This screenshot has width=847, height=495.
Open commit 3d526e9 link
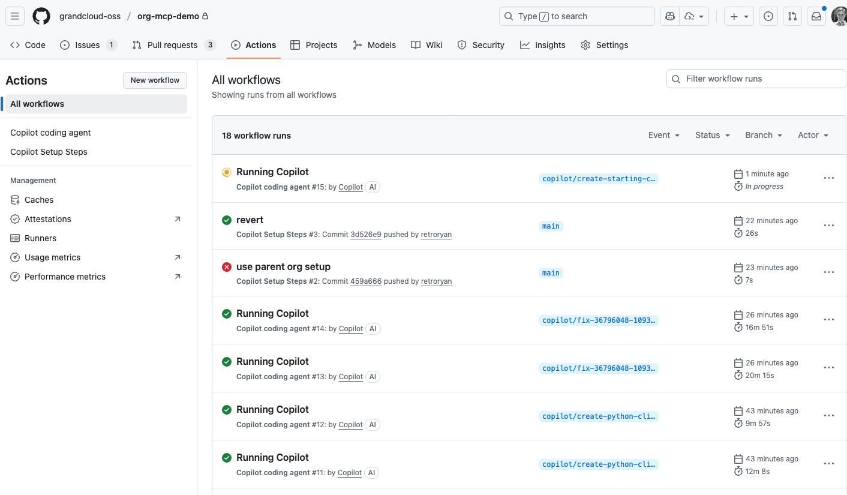click(366, 235)
